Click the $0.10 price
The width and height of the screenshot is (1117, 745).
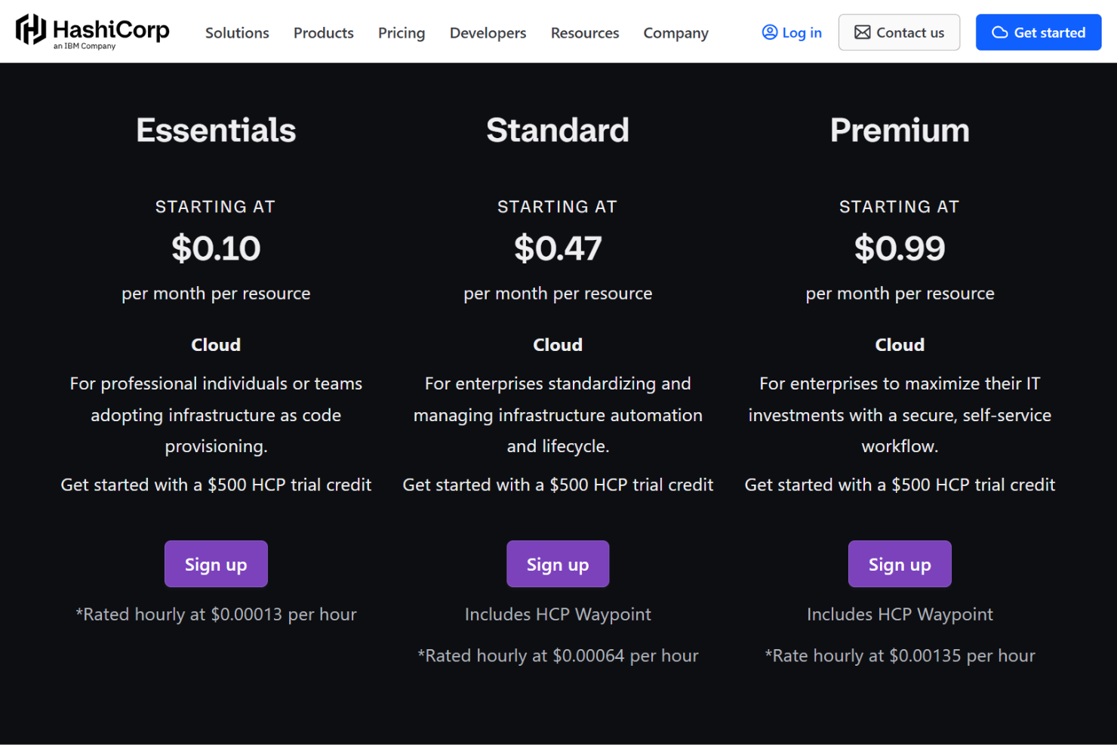coord(216,248)
